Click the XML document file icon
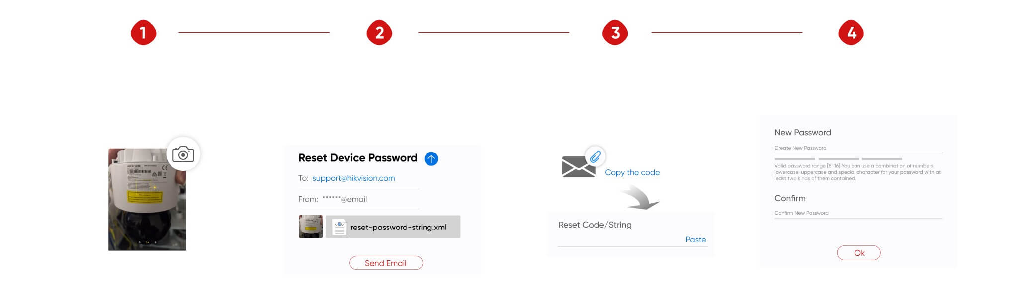The width and height of the screenshot is (1026, 306). point(339,227)
